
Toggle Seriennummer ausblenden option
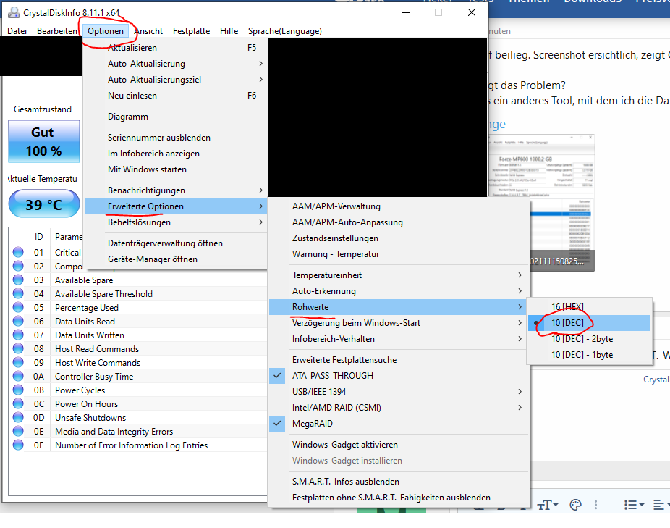coord(176,138)
